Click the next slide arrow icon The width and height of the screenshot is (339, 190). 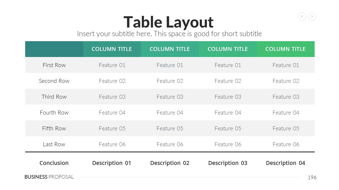(x=312, y=16)
